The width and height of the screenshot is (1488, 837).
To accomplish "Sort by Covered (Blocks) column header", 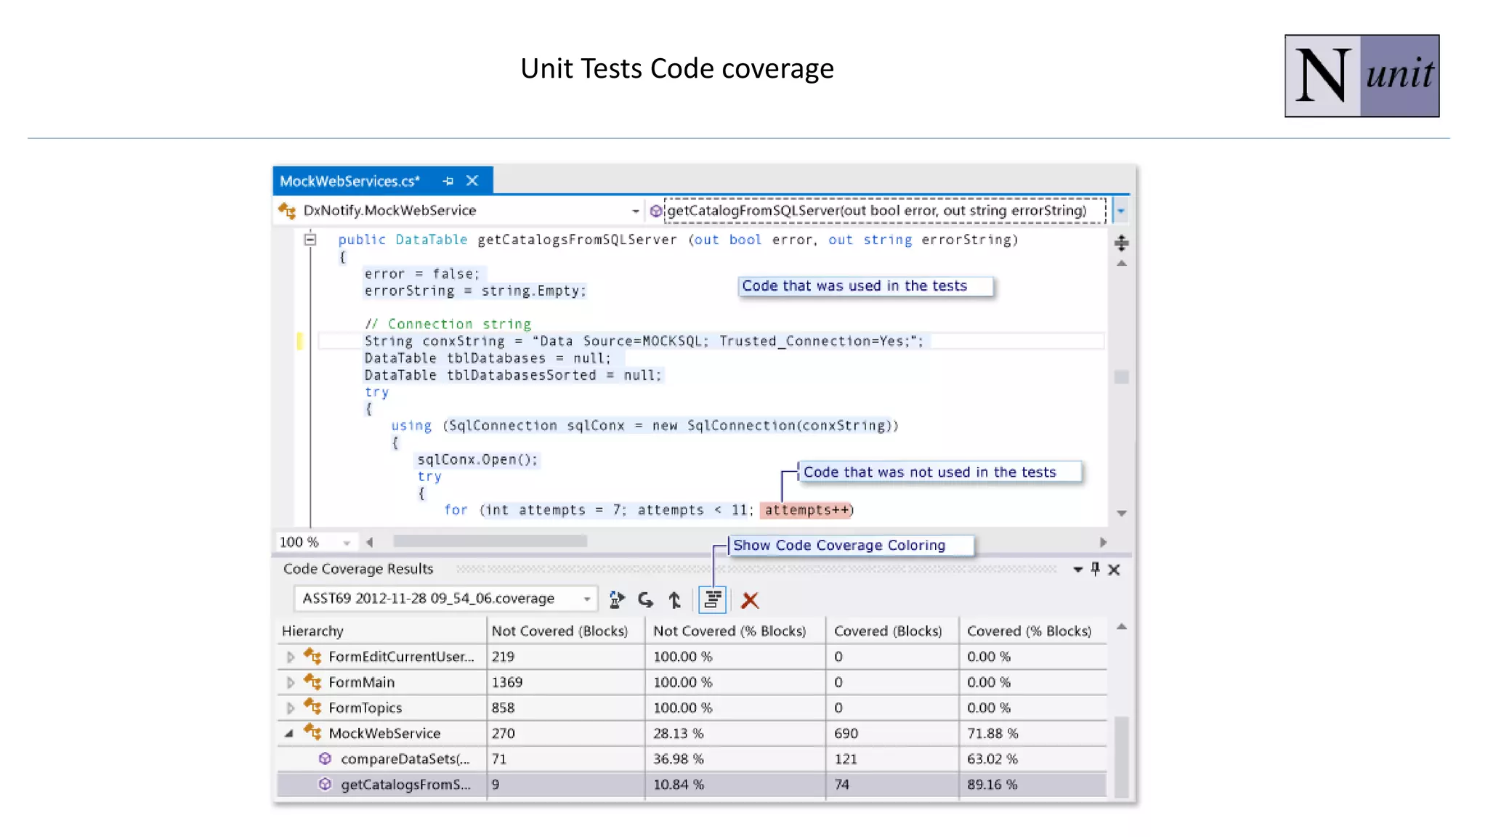I will click(892, 631).
